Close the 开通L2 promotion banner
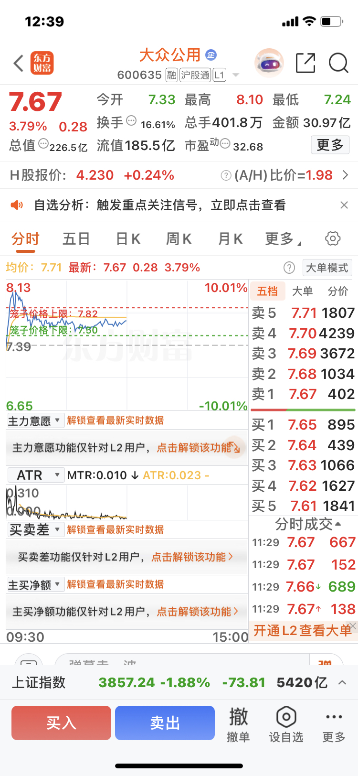The image size is (358, 776). coord(353,625)
